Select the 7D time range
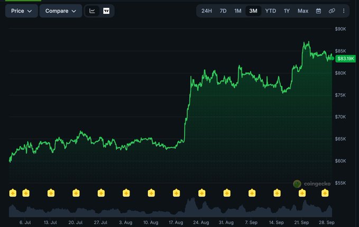The image size is (359, 227). tap(223, 11)
